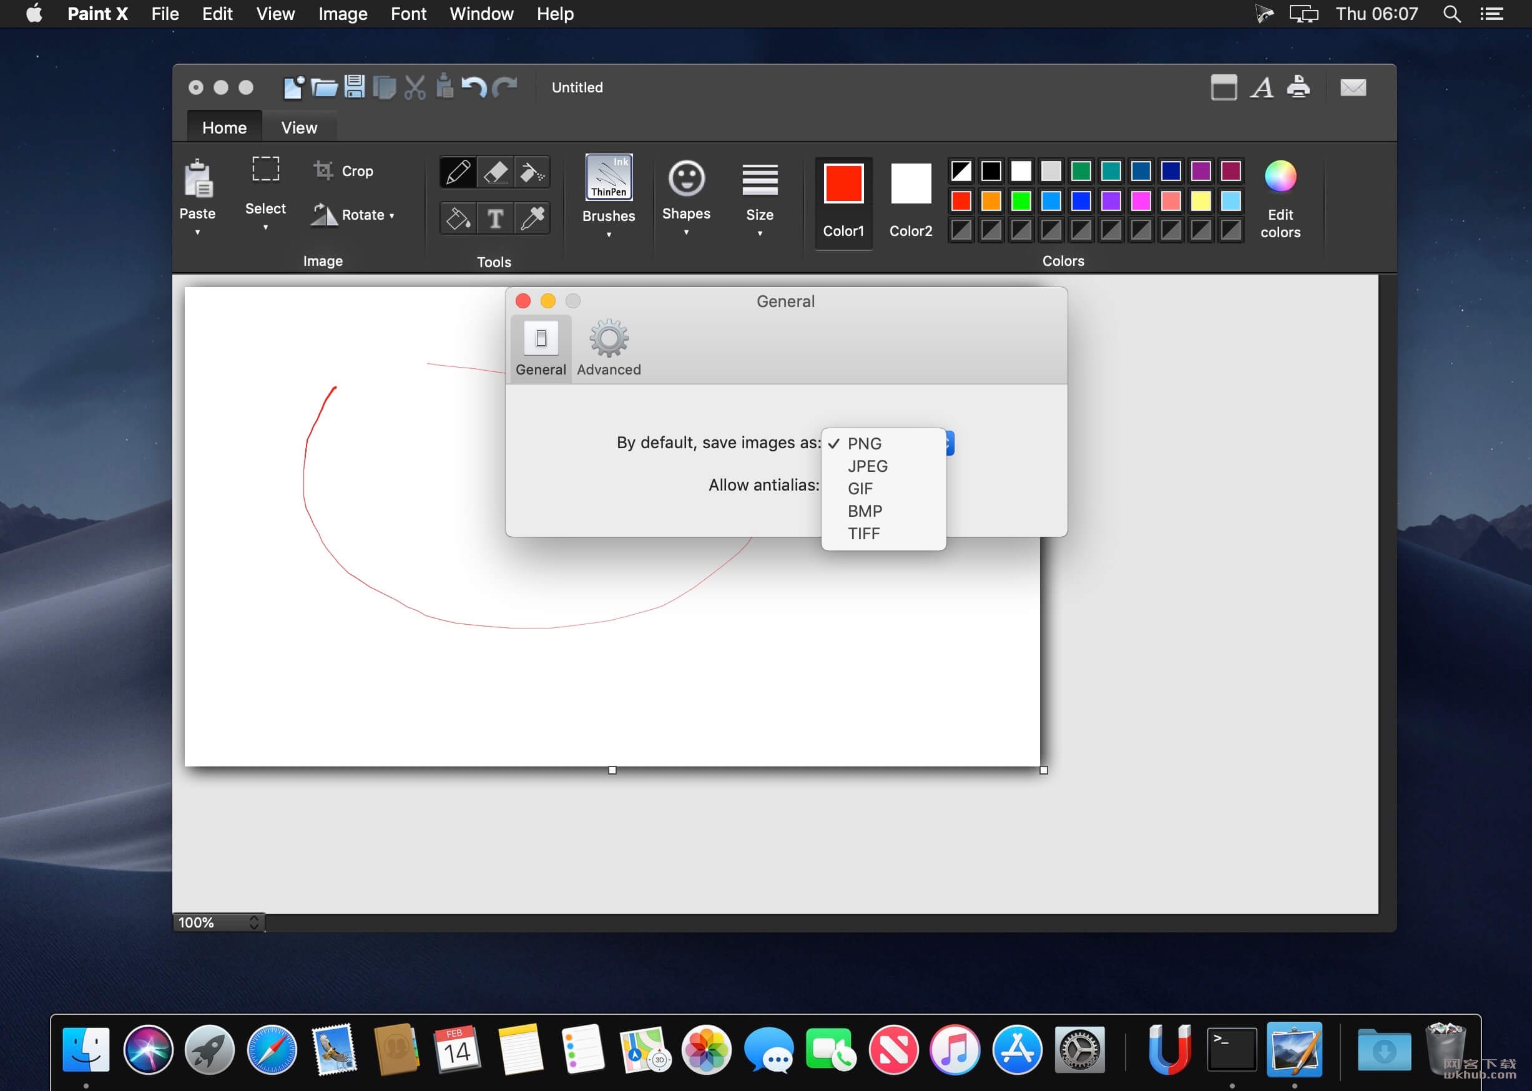This screenshot has width=1532, height=1091.
Task: Expand the Select dropdown arrow
Action: 265,227
